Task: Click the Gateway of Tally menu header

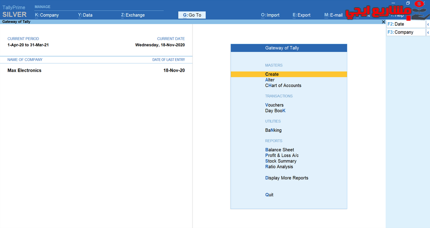Action: pyautogui.click(x=289, y=48)
